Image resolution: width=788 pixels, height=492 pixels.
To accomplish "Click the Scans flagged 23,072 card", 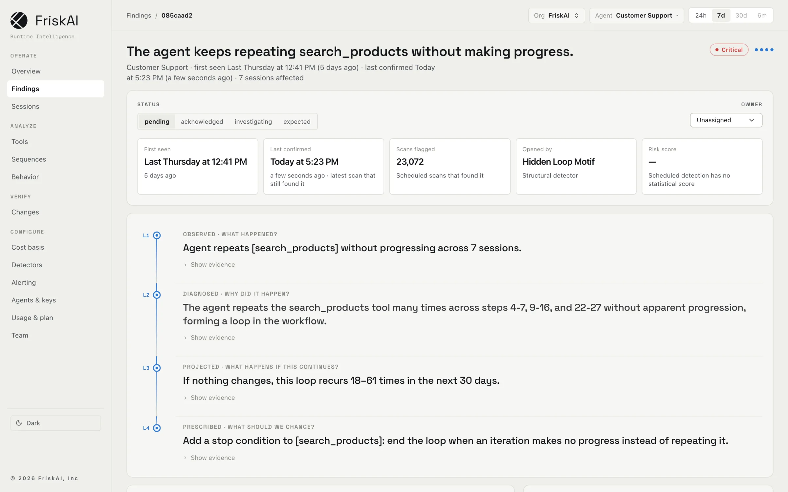I will [x=450, y=166].
